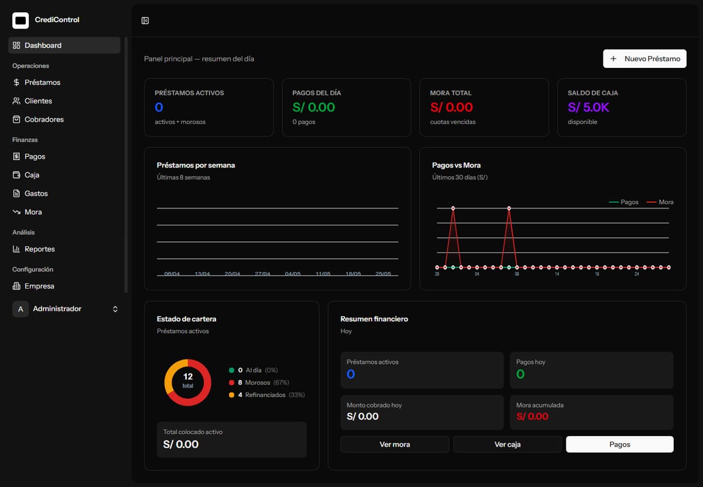The width and height of the screenshot is (703, 487).
Task: Click the Ver mora button
Action: 395,444
